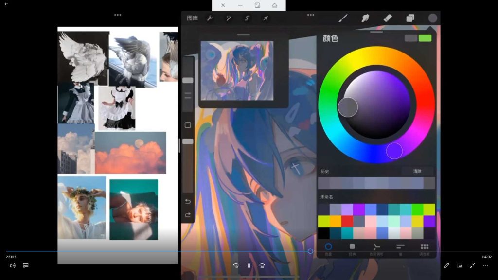Click the flower crown portrait photo
Viewport: 498px width, 280px height.
click(x=82, y=208)
